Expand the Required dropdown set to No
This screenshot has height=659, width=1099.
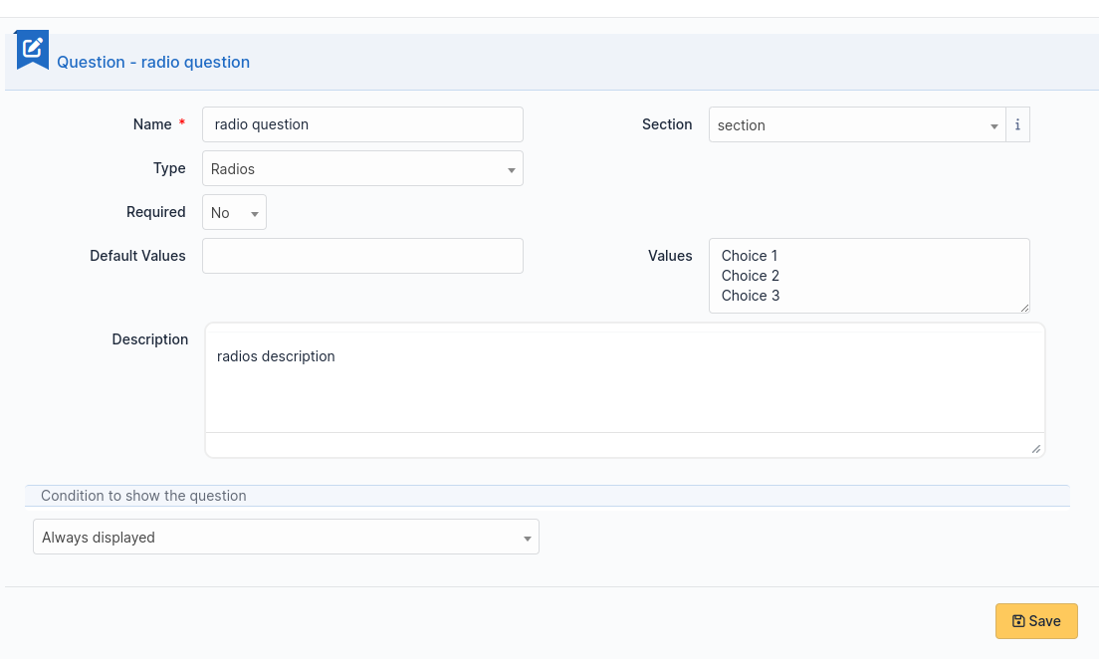pyautogui.click(x=234, y=213)
